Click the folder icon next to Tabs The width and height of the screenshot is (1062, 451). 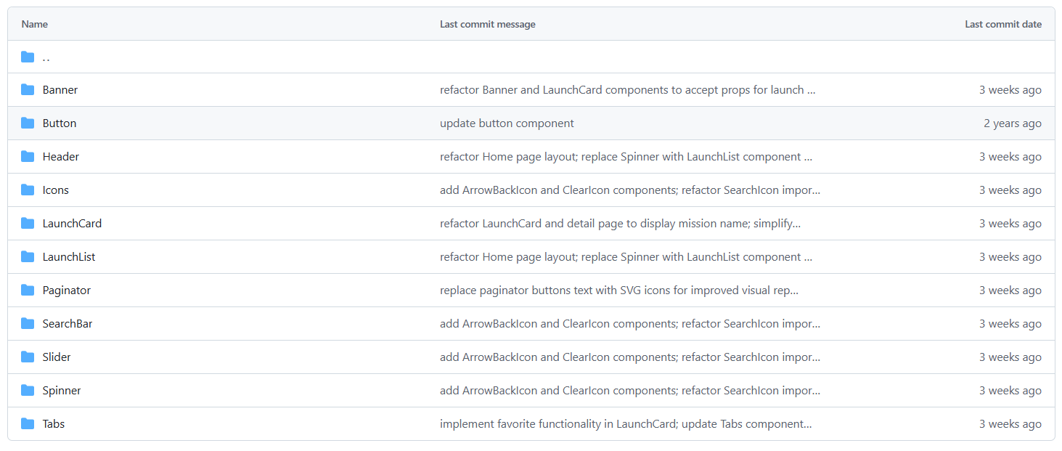28,424
